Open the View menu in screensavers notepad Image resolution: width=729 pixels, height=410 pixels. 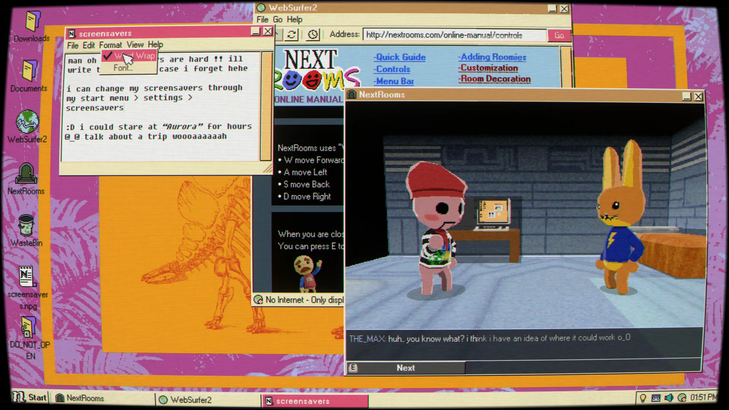135,45
